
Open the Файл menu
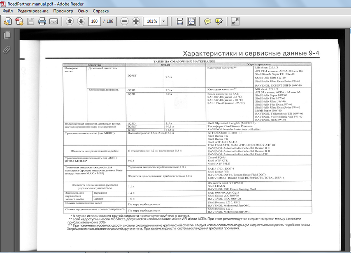pos(8,11)
